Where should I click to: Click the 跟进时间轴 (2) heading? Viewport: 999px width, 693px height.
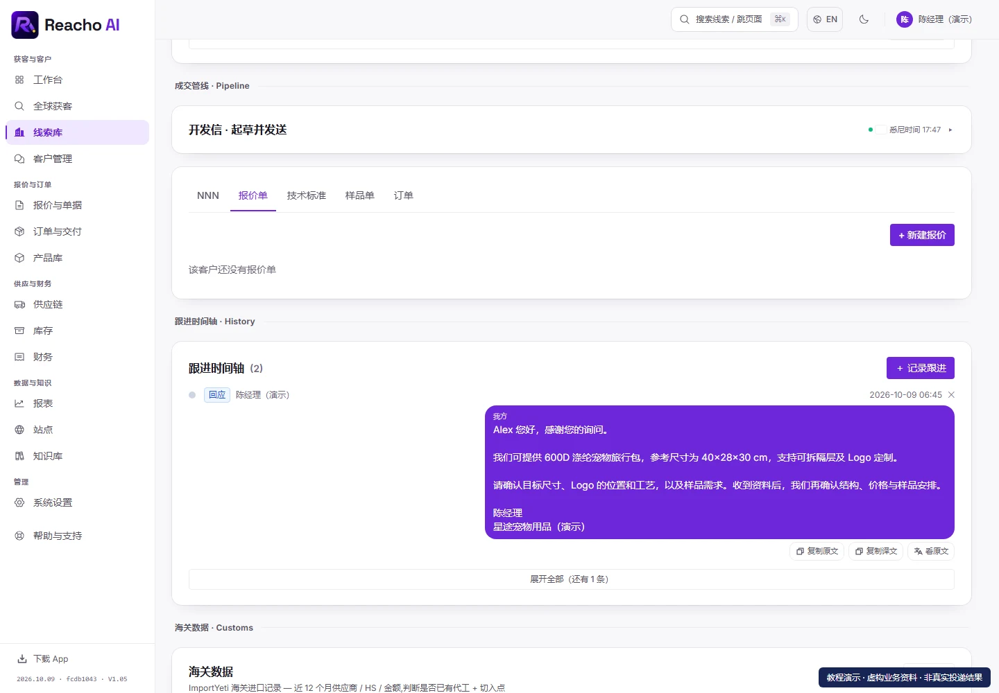click(225, 368)
